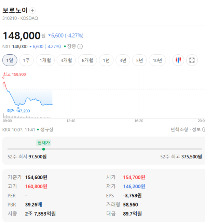Select the 1주 period tab
Viewport: 205px width, 222px height.
click(x=27, y=60)
